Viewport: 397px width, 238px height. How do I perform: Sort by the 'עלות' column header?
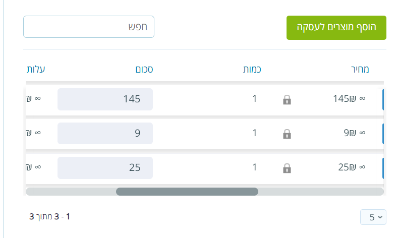click(36, 69)
